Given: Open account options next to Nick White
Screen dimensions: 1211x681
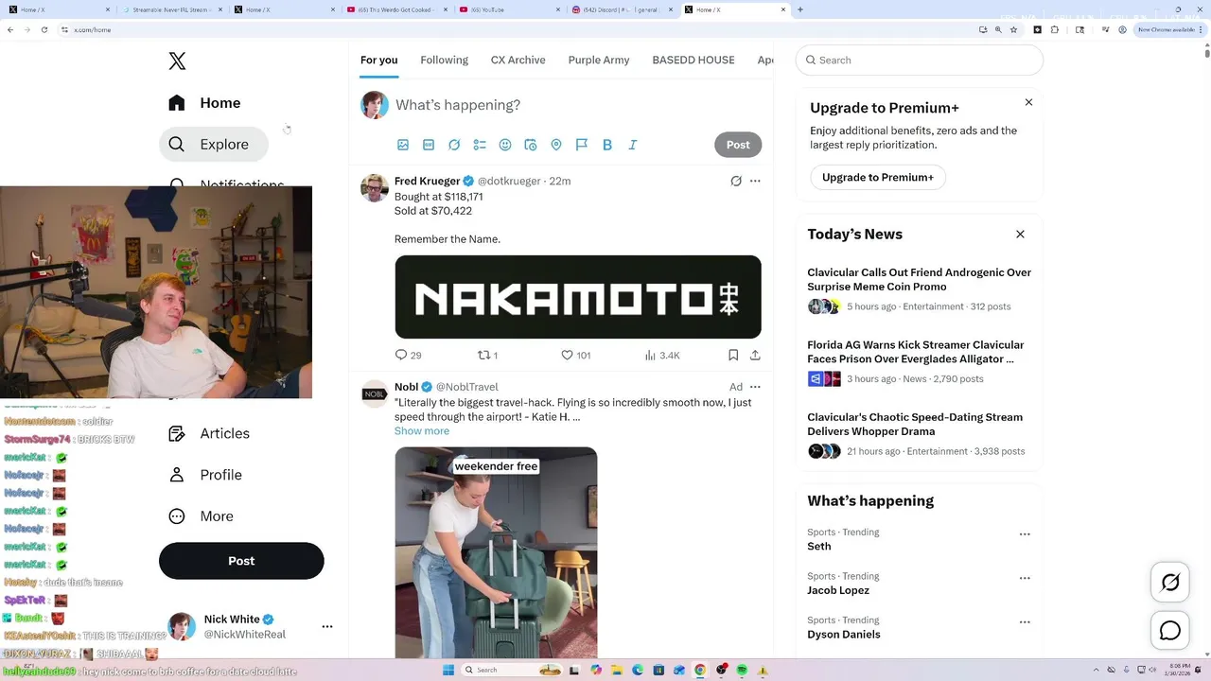Looking at the screenshot, I should [327, 626].
